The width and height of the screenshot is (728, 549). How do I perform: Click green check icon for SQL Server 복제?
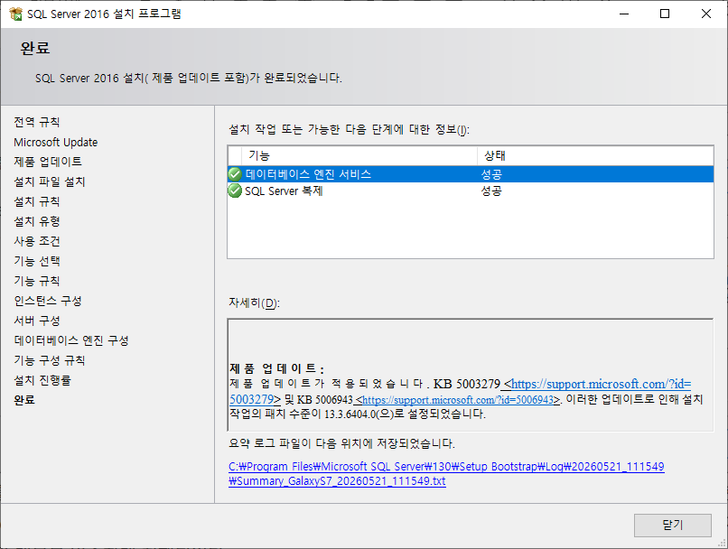[235, 191]
